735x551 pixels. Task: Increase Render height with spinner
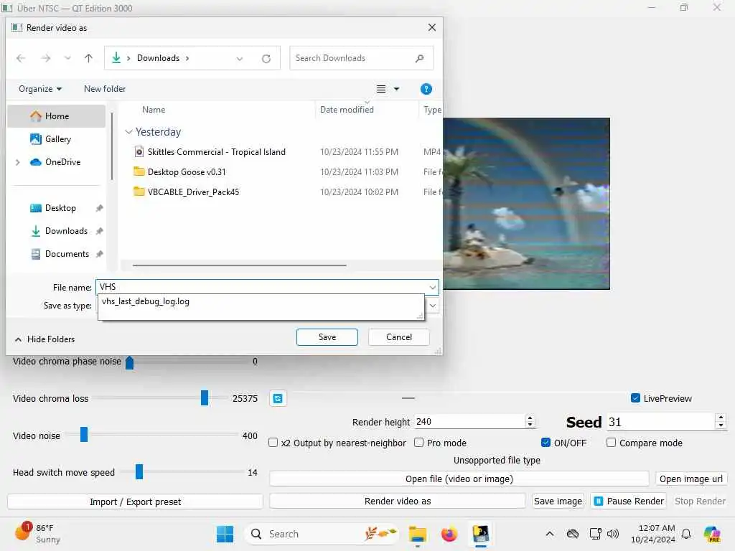click(530, 418)
